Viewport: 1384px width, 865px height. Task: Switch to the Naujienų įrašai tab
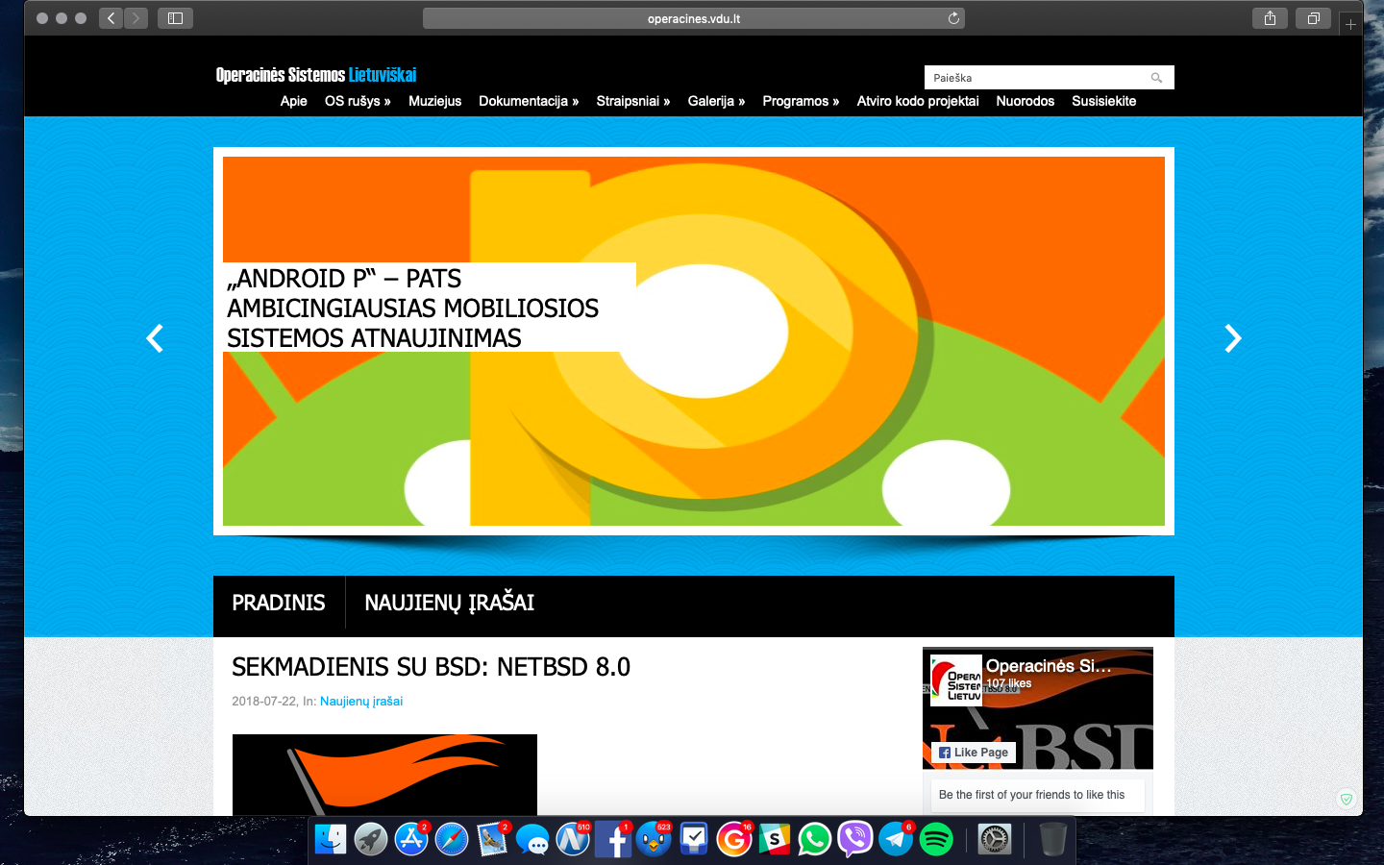pyautogui.click(x=449, y=603)
